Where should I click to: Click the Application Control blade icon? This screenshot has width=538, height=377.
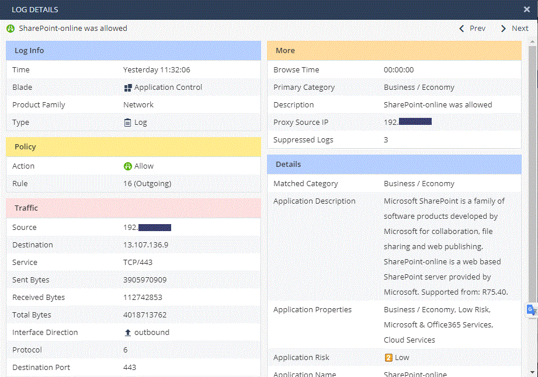128,88
